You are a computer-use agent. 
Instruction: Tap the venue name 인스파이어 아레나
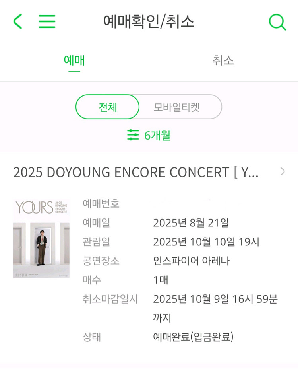click(191, 261)
